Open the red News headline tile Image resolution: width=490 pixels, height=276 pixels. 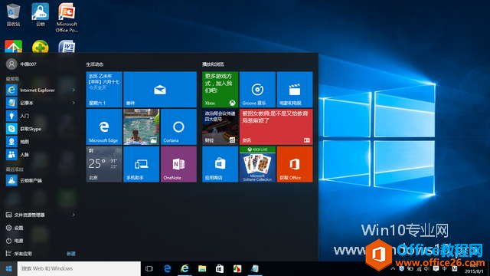pos(276,127)
